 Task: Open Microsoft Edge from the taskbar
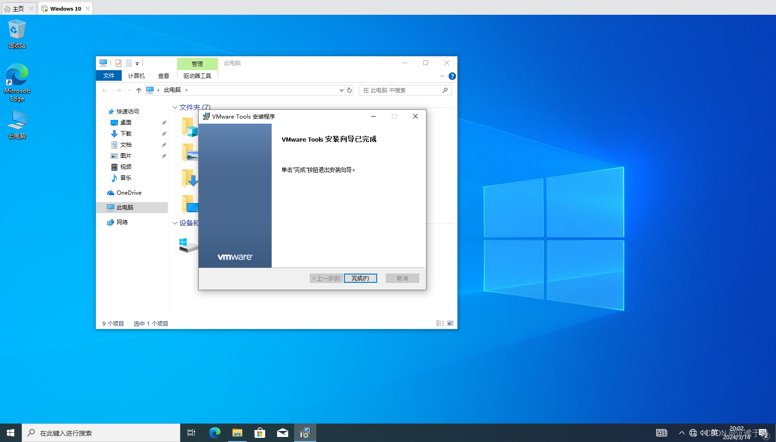[x=214, y=433]
